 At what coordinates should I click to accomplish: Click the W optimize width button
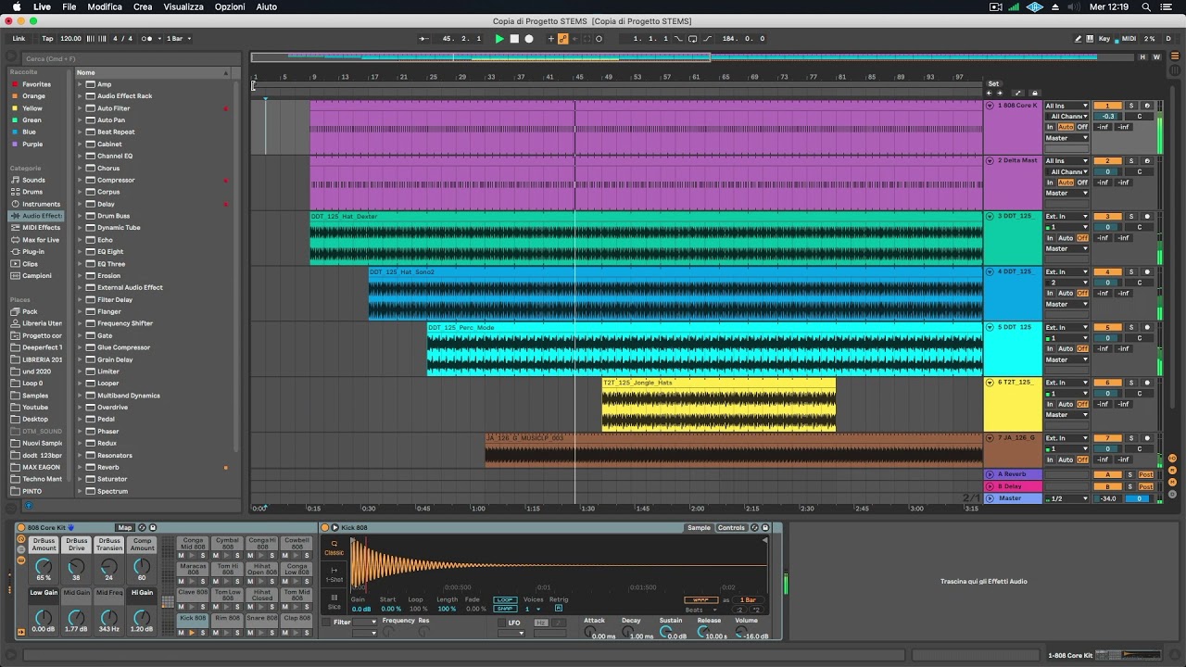tap(1155, 57)
